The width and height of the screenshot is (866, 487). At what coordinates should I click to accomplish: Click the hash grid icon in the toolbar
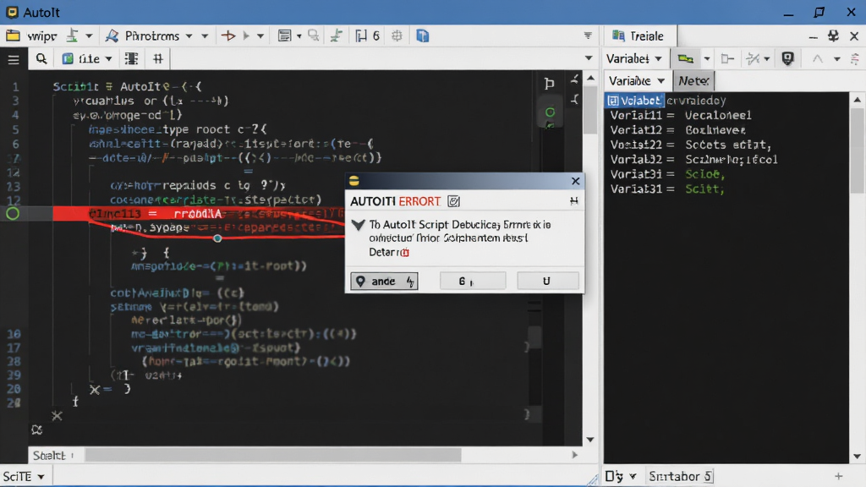click(x=158, y=58)
